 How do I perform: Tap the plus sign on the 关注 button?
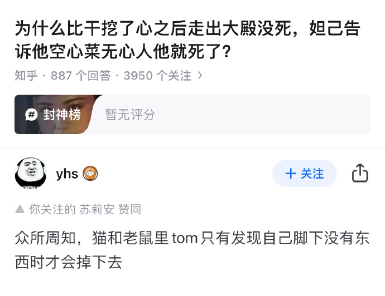[291, 174]
